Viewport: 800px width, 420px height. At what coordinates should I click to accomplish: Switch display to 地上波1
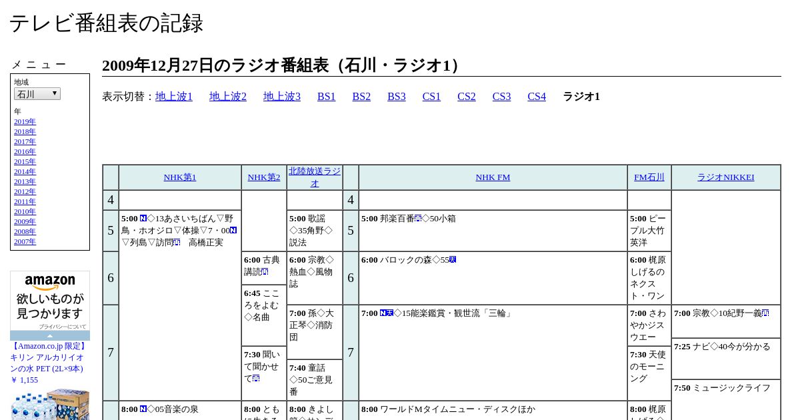[x=174, y=97]
